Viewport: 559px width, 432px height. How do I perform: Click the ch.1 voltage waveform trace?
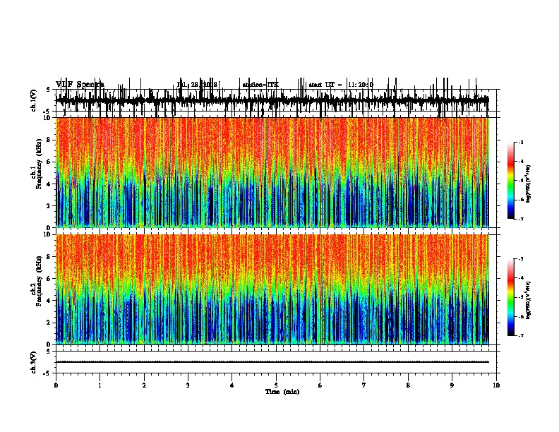coord(272,100)
